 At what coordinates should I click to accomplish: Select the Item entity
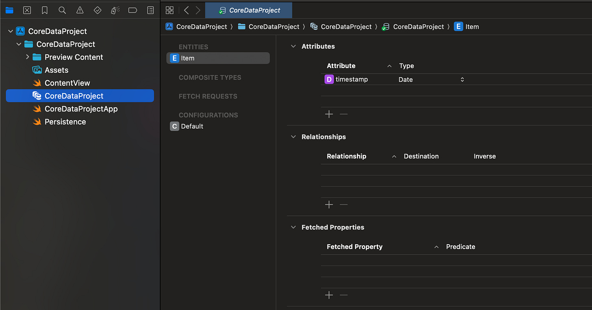pos(218,58)
